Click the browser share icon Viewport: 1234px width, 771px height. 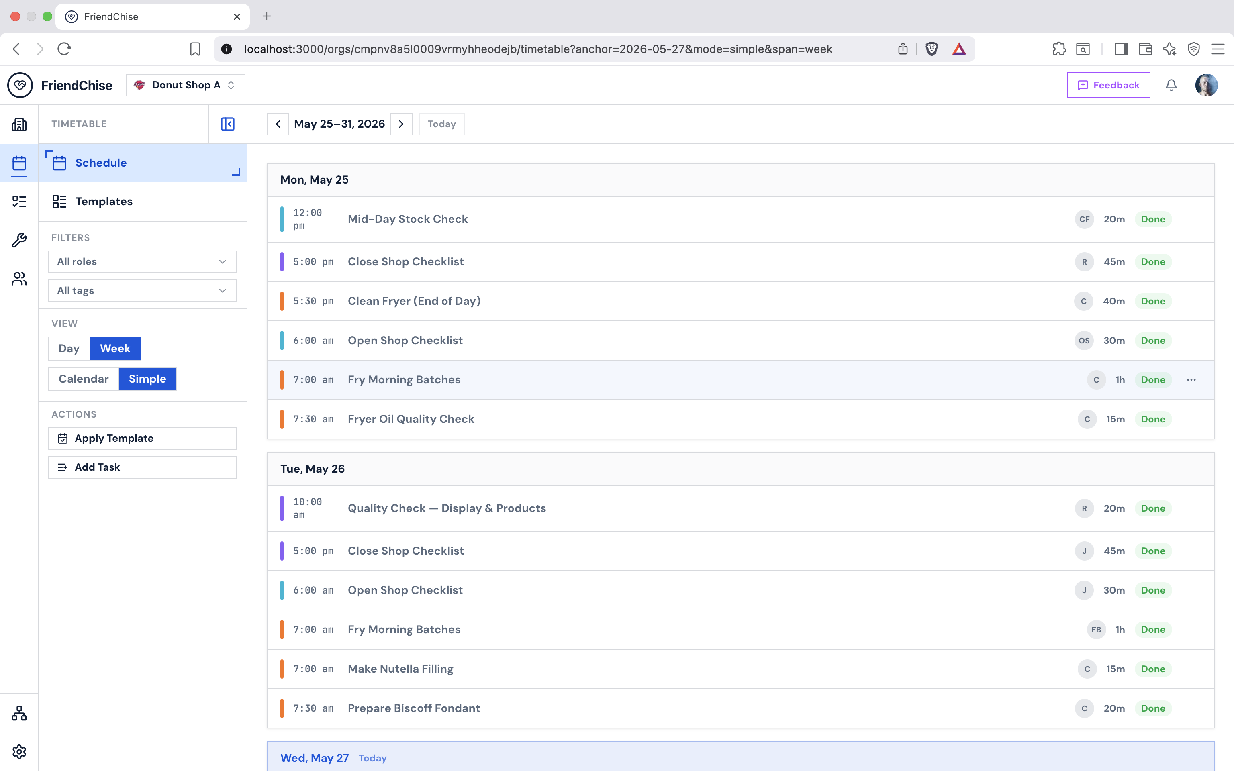click(x=903, y=49)
